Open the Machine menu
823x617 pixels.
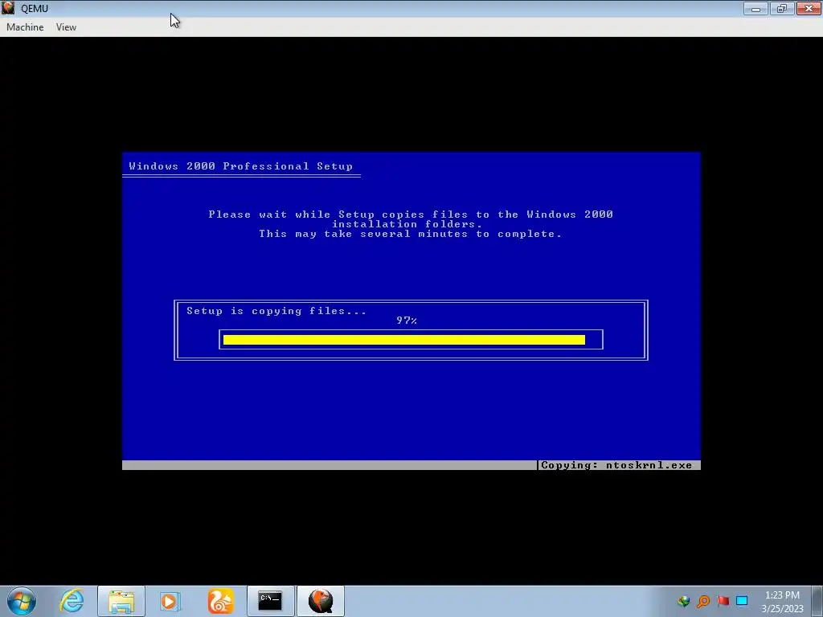pyautogui.click(x=25, y=27)
